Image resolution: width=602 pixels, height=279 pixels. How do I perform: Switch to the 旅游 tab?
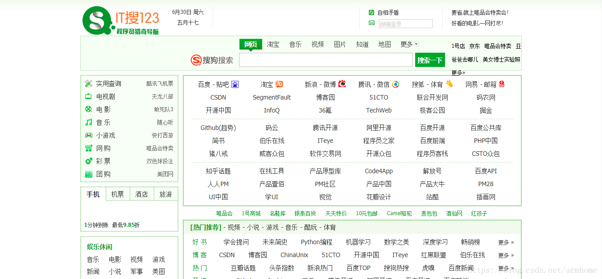coord(166,194)
